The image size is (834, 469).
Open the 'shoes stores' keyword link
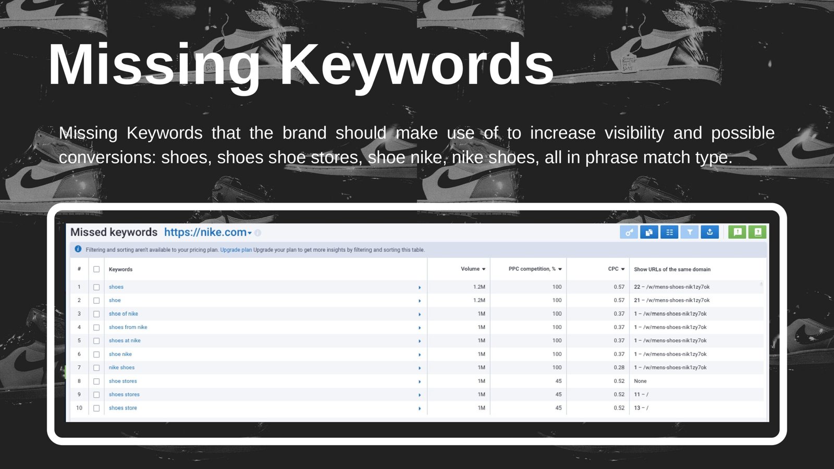(124, 394)
